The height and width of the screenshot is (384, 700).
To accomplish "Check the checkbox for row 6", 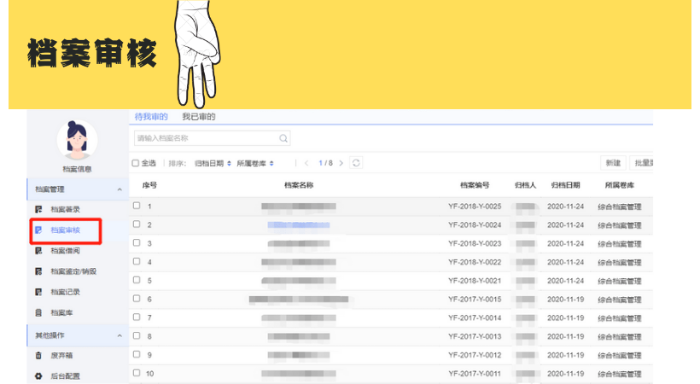I will (x=137, y=299).
